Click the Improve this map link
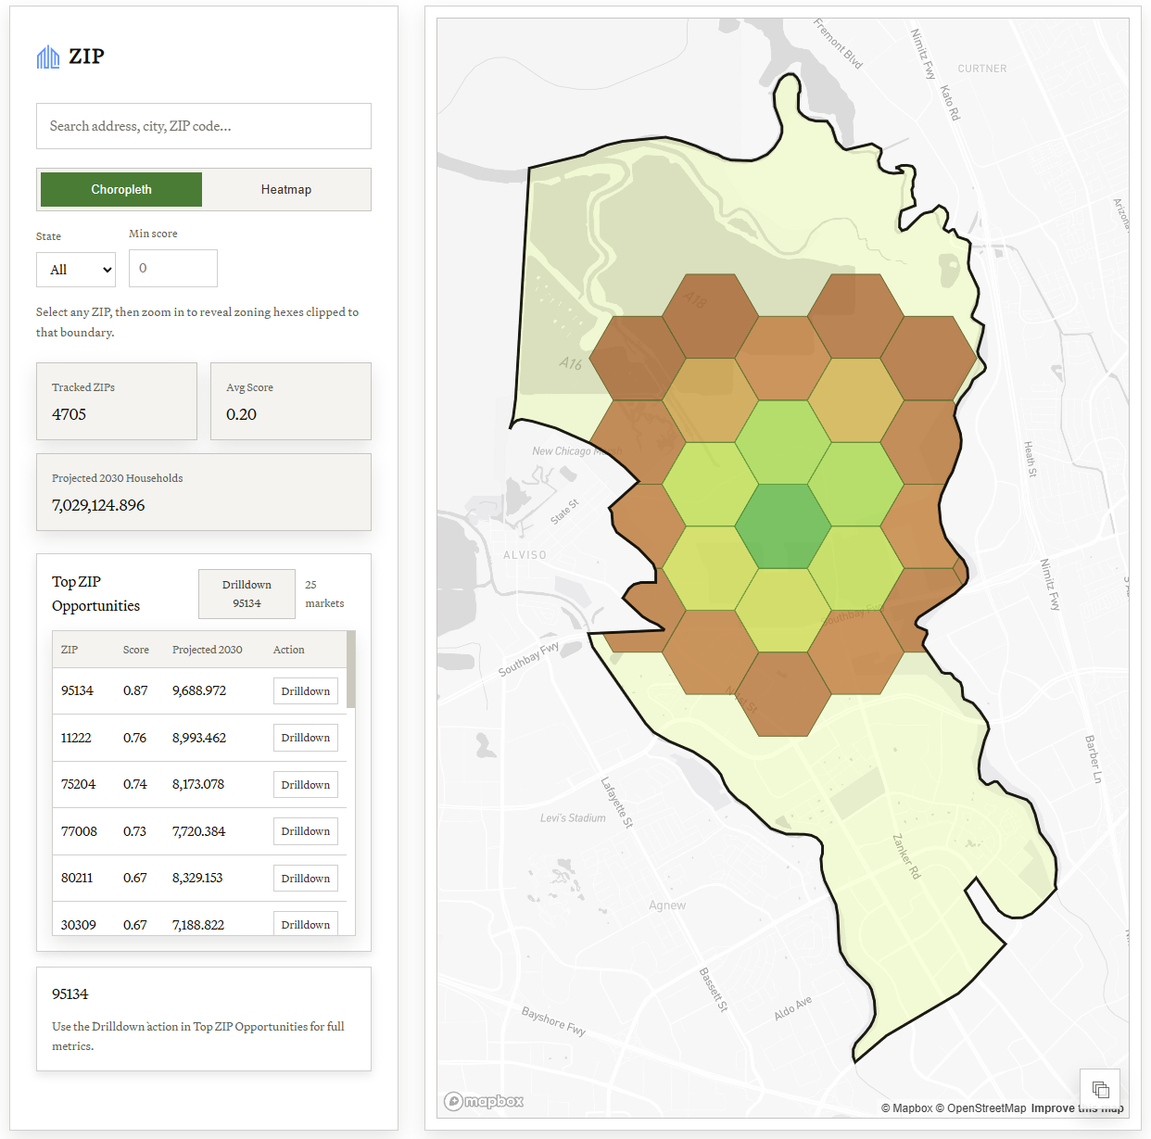Viewport: 1151px width, 1139px height. point(1077,1108)
